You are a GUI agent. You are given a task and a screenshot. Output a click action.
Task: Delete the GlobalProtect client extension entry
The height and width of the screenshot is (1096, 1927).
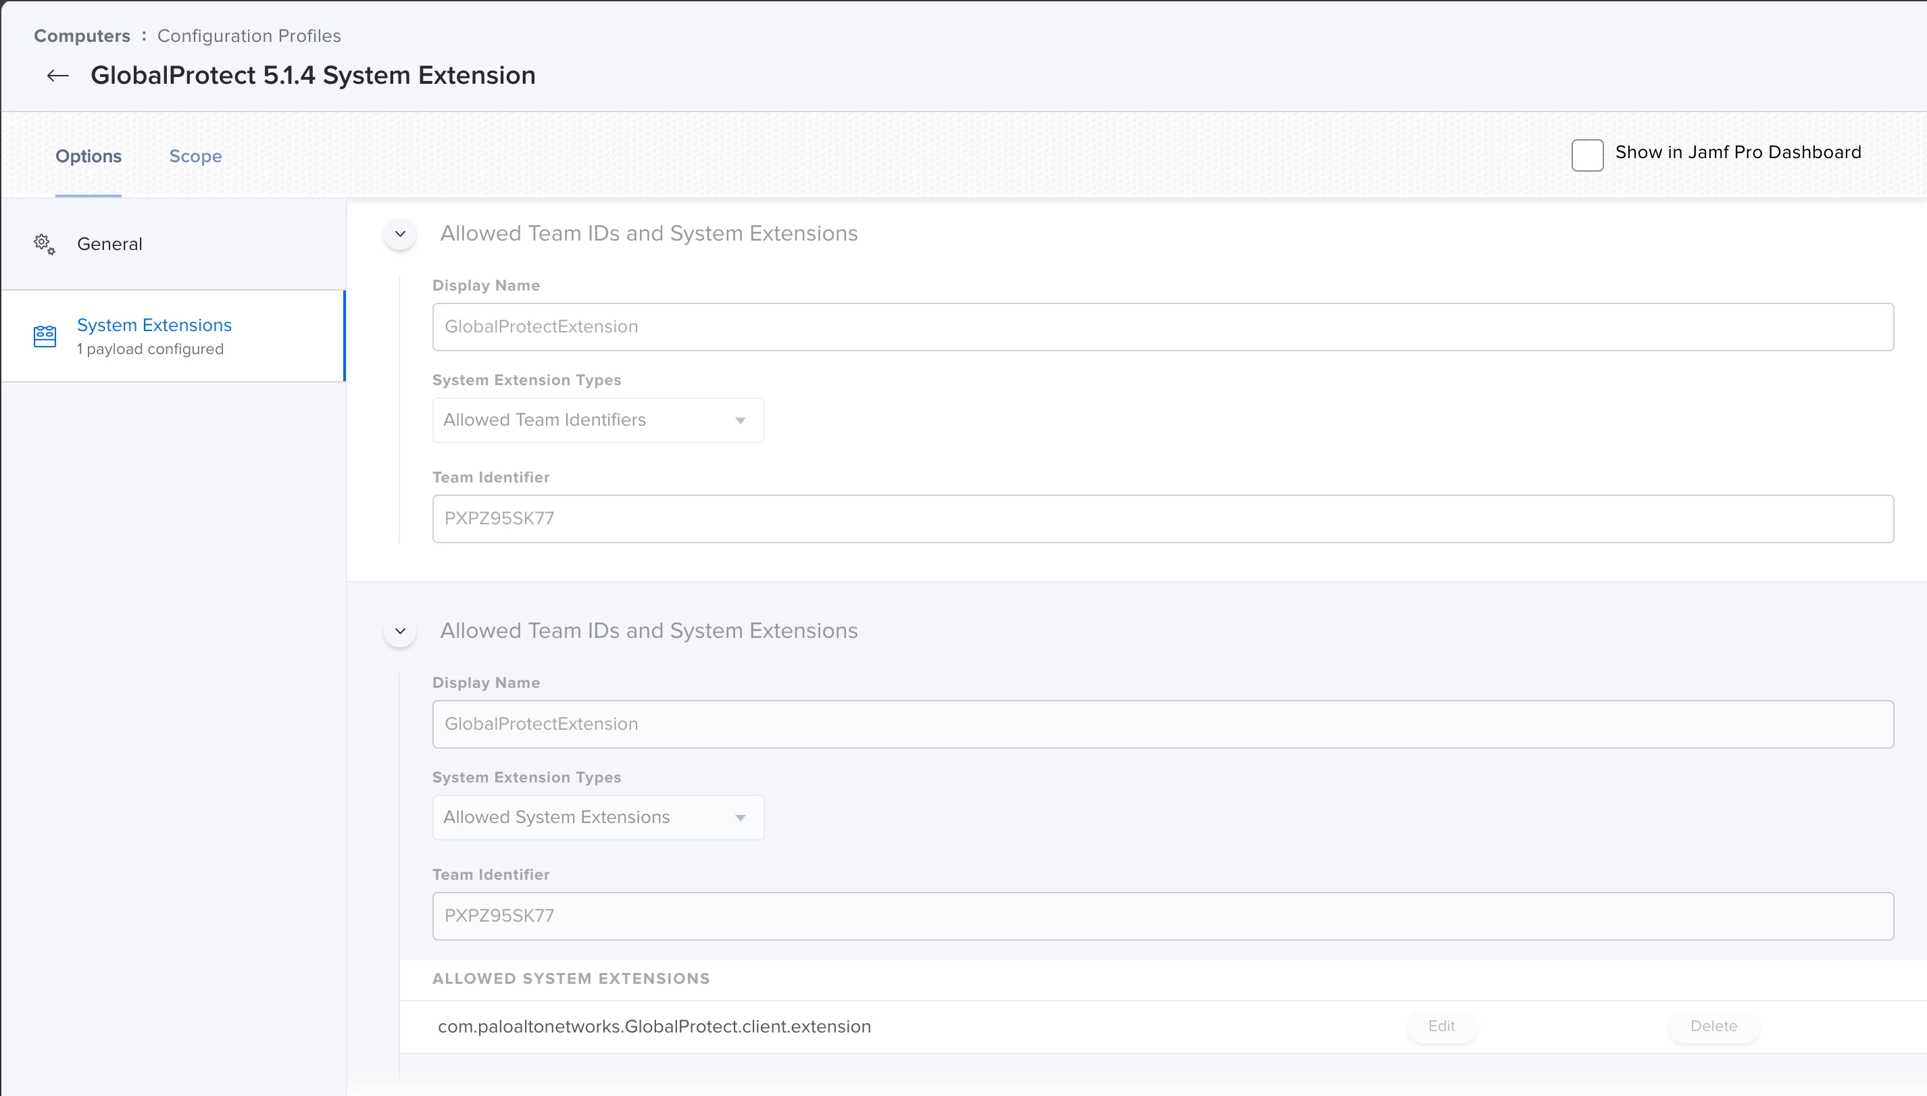(1713, 1026)
